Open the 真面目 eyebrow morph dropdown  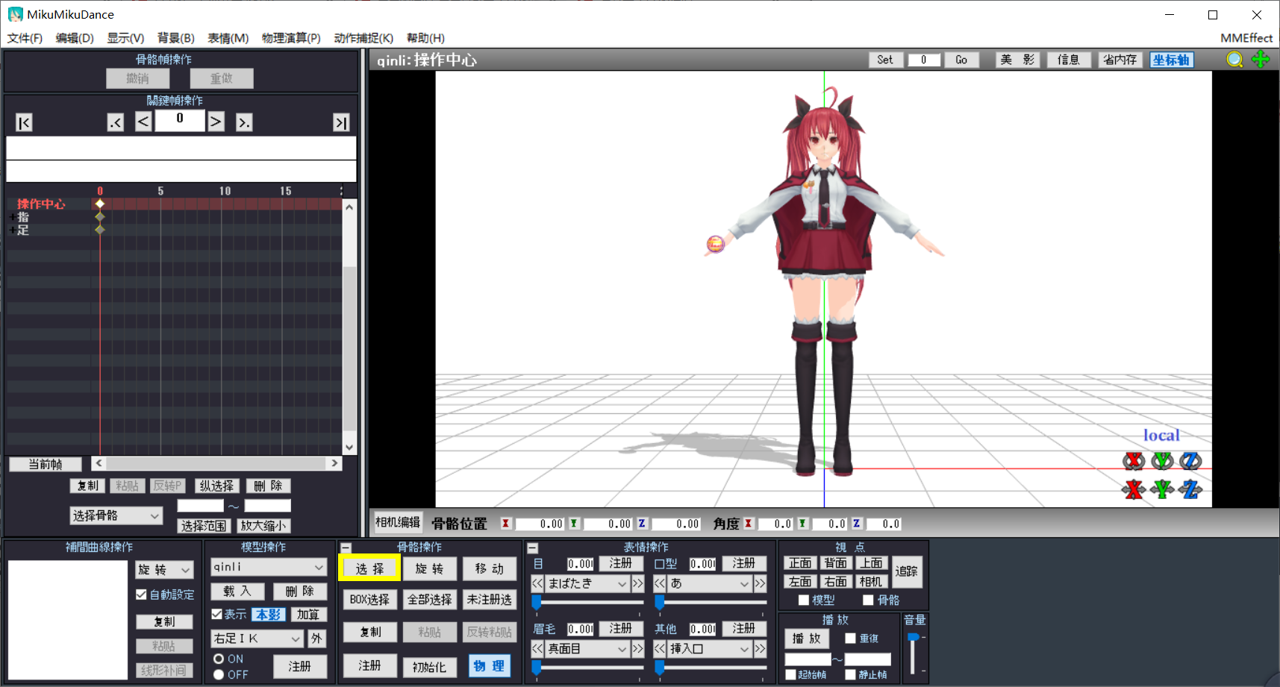[x=587, y=649]
